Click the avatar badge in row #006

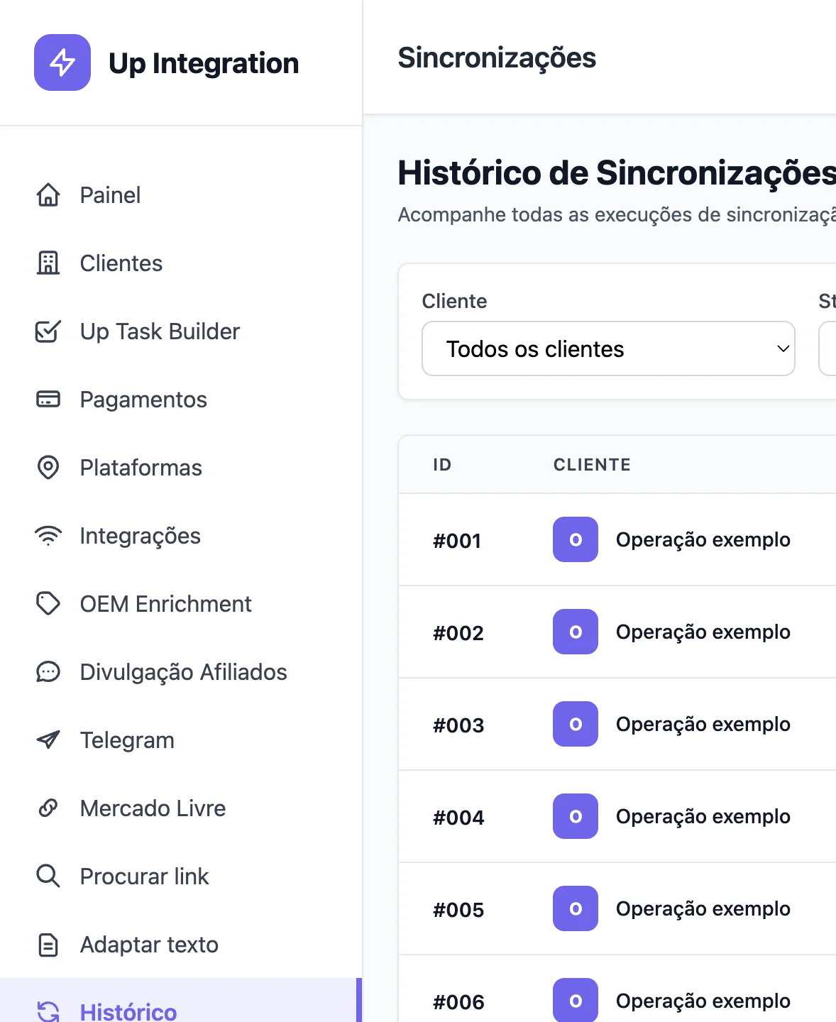[576, 1000]
